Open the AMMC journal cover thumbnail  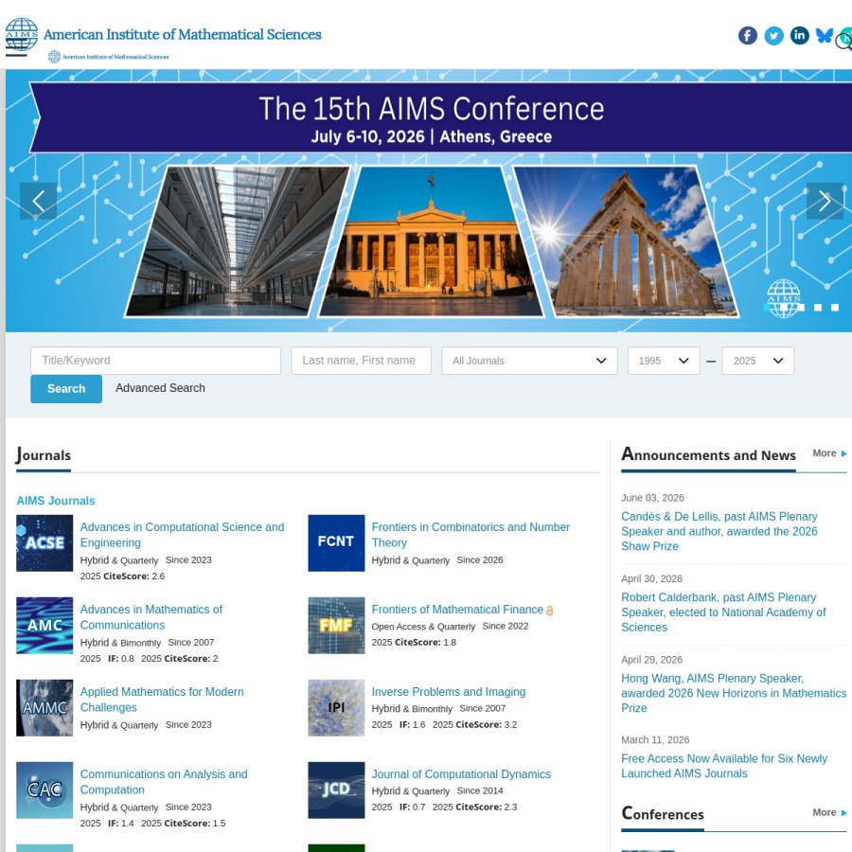click(x=44, y=707)
